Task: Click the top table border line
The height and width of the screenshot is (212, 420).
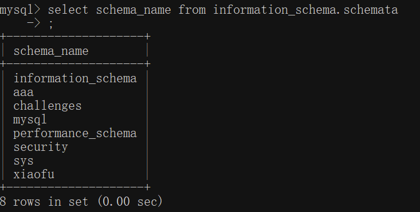Action: coord(75,36)
